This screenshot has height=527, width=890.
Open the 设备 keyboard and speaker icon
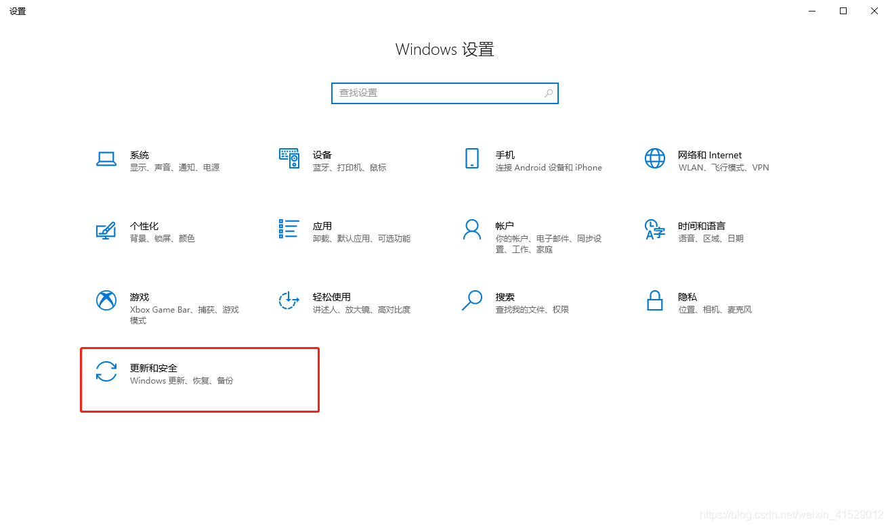coord(289,158)
